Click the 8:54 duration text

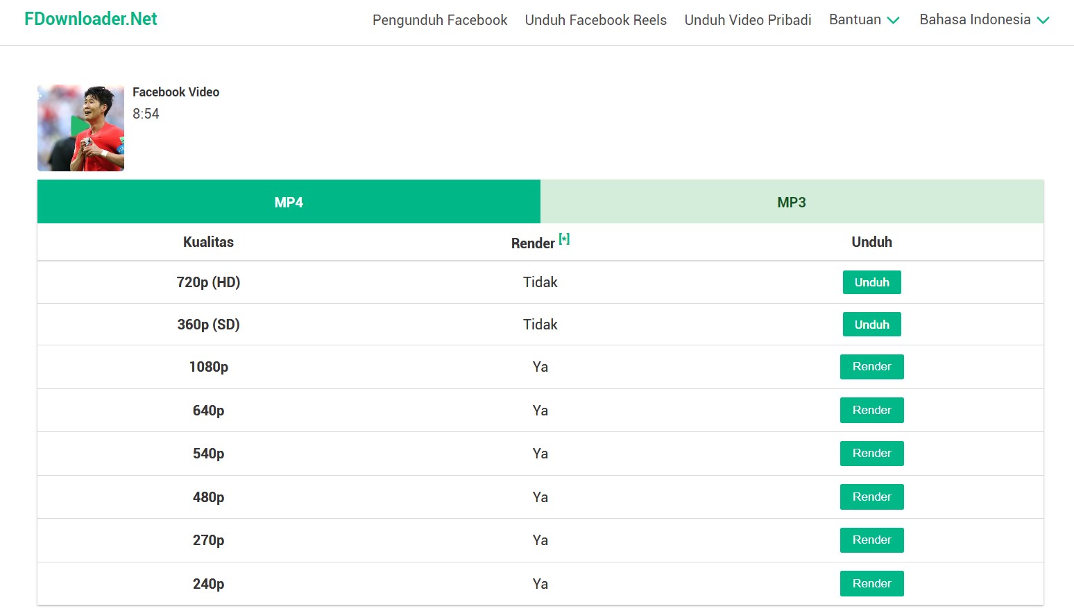[146, 114]
